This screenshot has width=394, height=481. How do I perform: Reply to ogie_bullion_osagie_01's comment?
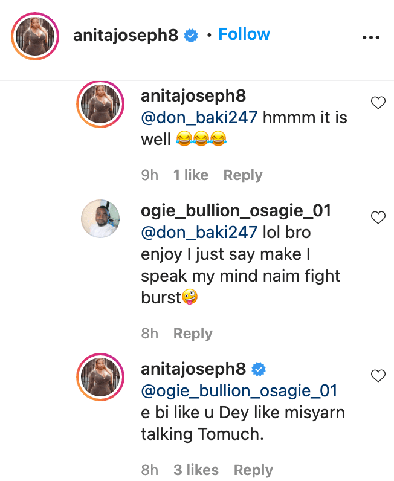pyautogui.click(x=193, y=334)
